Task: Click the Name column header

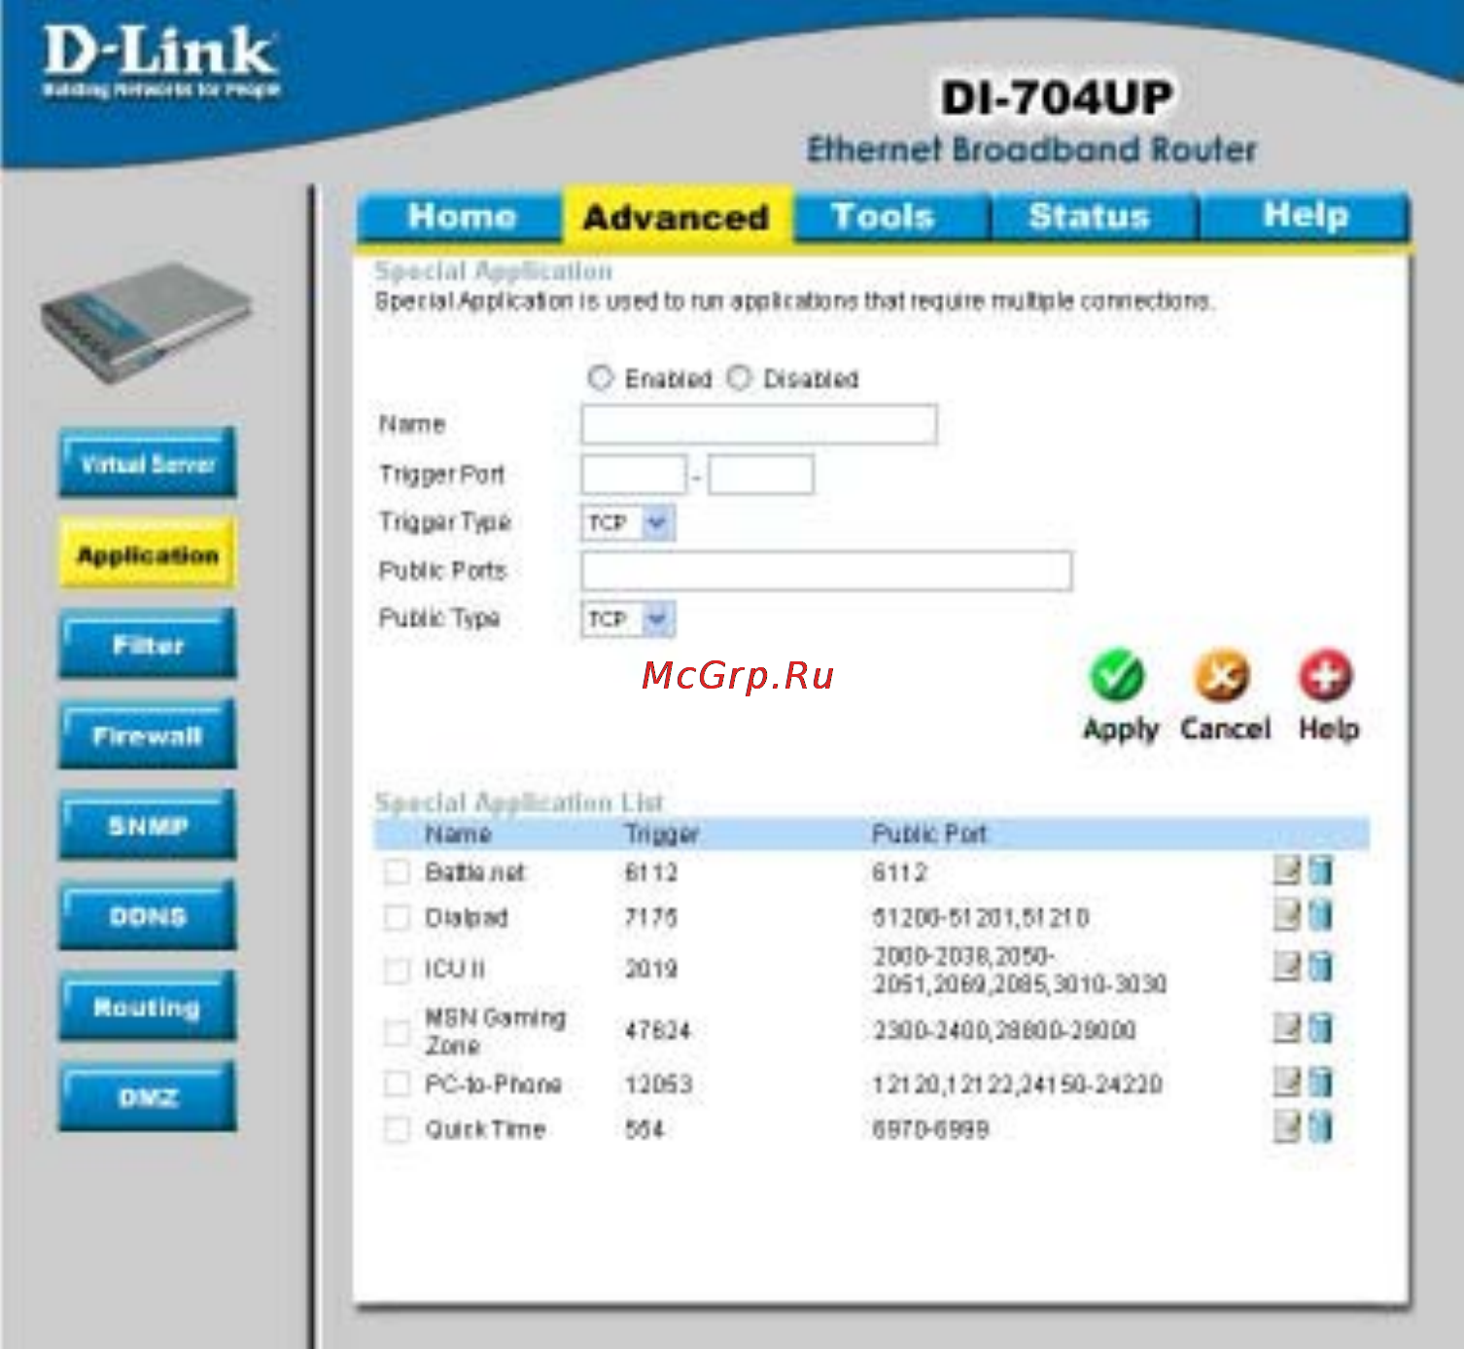Action: (x=458, y=834)
